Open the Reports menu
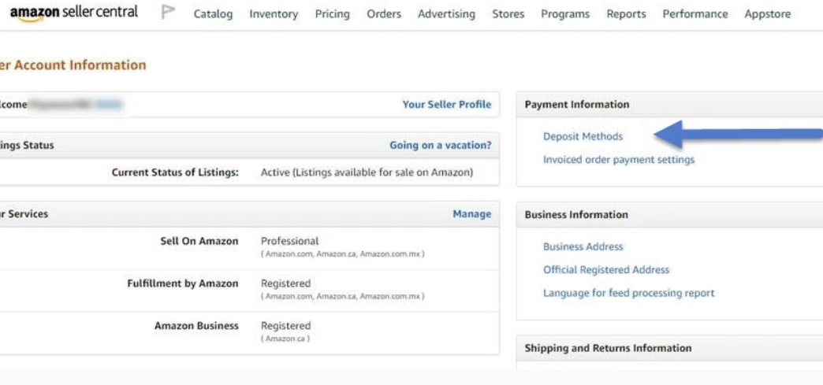Screen dimensions: 823x385 (x=626, y=14)
